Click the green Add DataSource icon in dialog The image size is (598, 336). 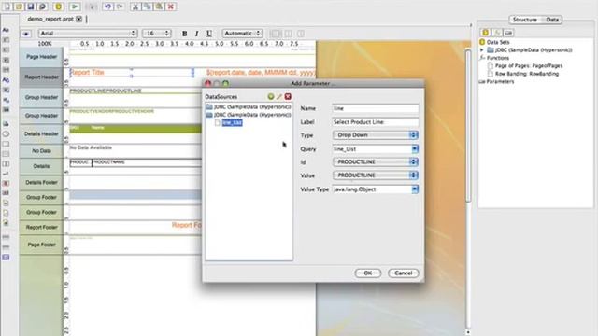271,97
